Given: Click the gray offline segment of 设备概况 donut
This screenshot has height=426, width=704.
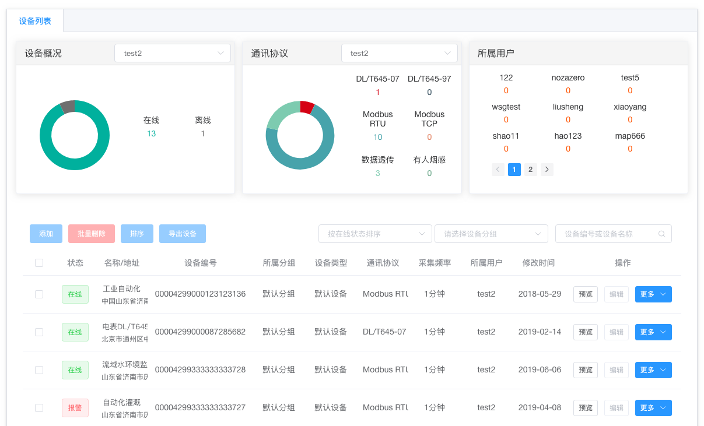Looking at the screenshot, I should 68,107.
